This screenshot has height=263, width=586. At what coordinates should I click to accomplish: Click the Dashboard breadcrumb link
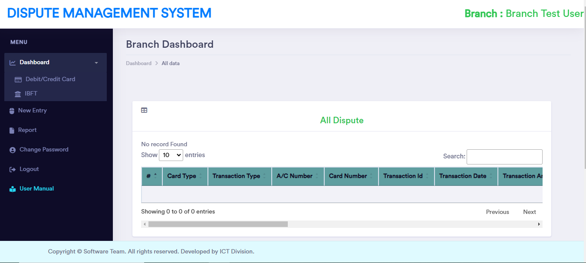point(138,63)
